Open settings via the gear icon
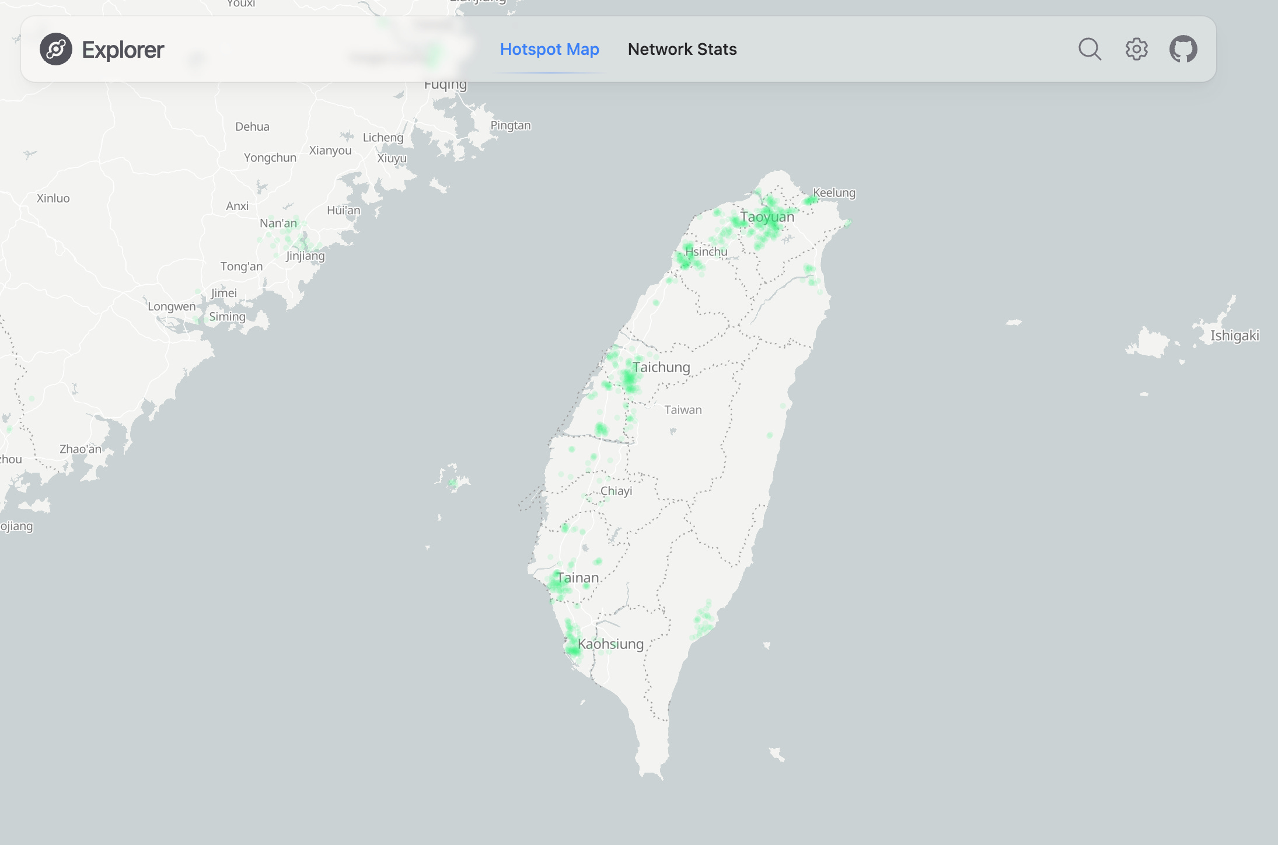The width and height of the screenshot is (1278, 845). pos(1136,49)
